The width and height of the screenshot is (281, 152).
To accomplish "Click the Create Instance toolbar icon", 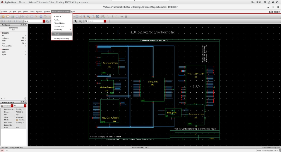I will tap(103, 16).
